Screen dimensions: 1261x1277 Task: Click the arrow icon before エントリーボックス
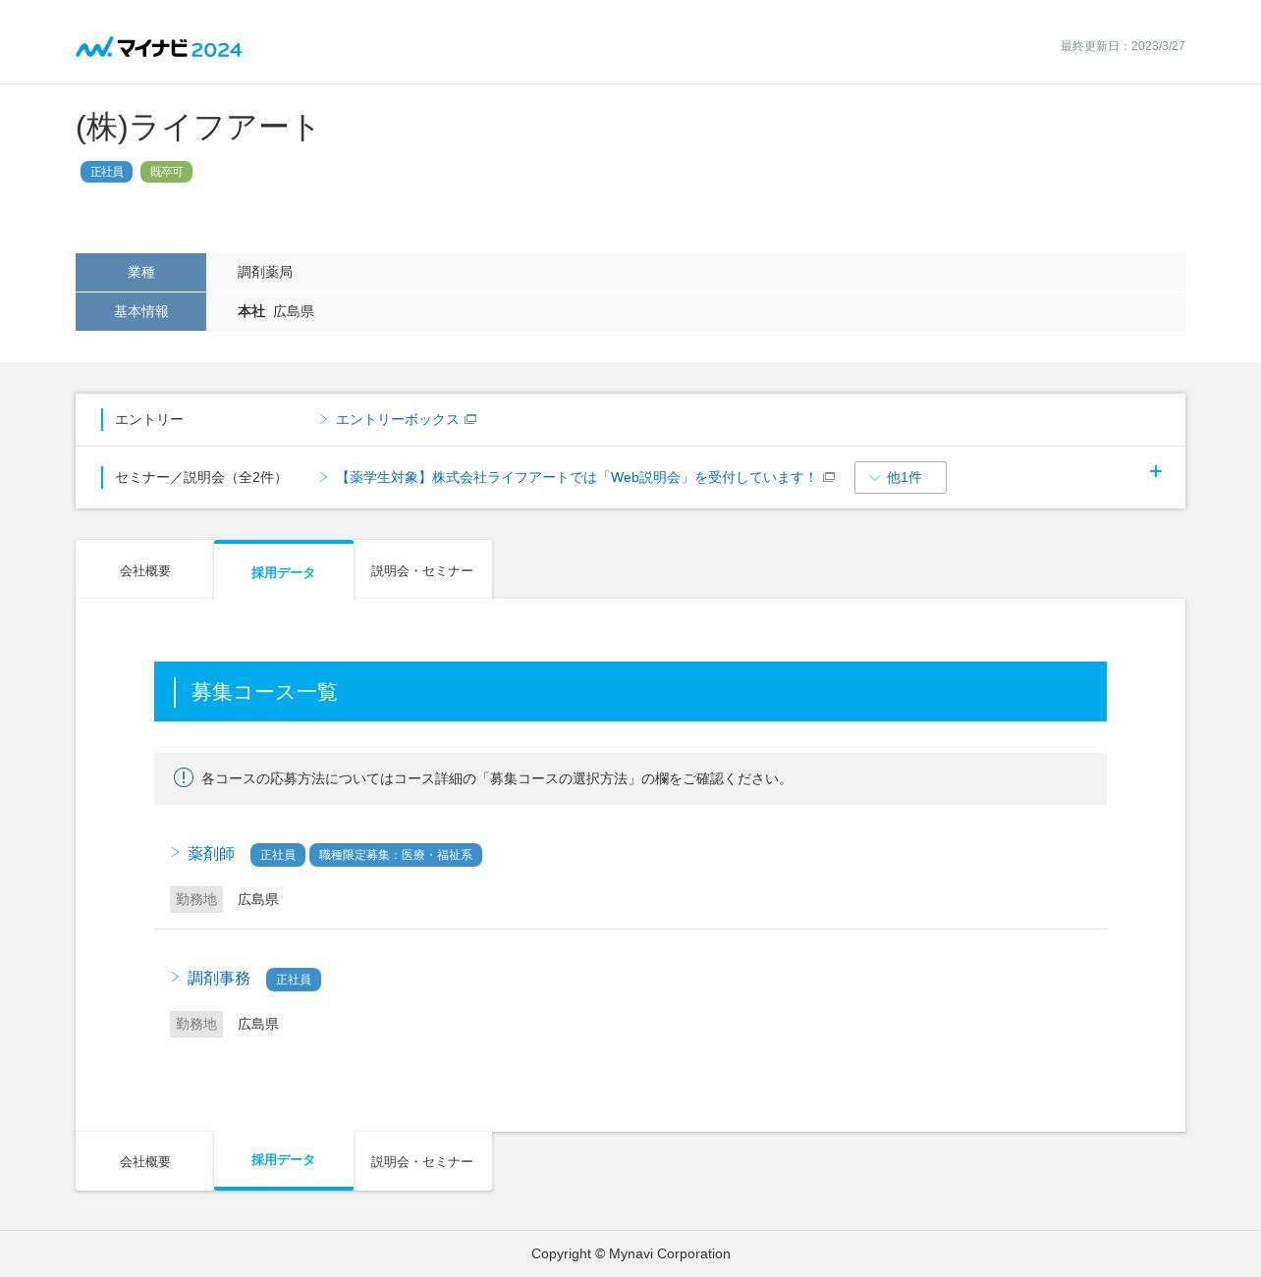323,419
